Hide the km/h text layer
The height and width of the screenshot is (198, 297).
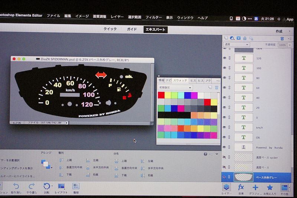[x=225, y=127]
